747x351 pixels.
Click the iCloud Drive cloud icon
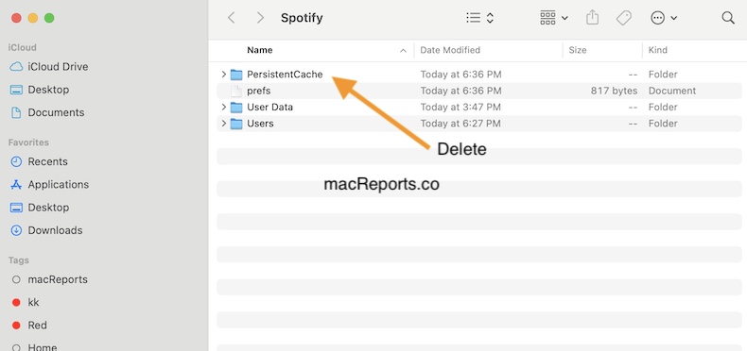click(x=16, y=67)
